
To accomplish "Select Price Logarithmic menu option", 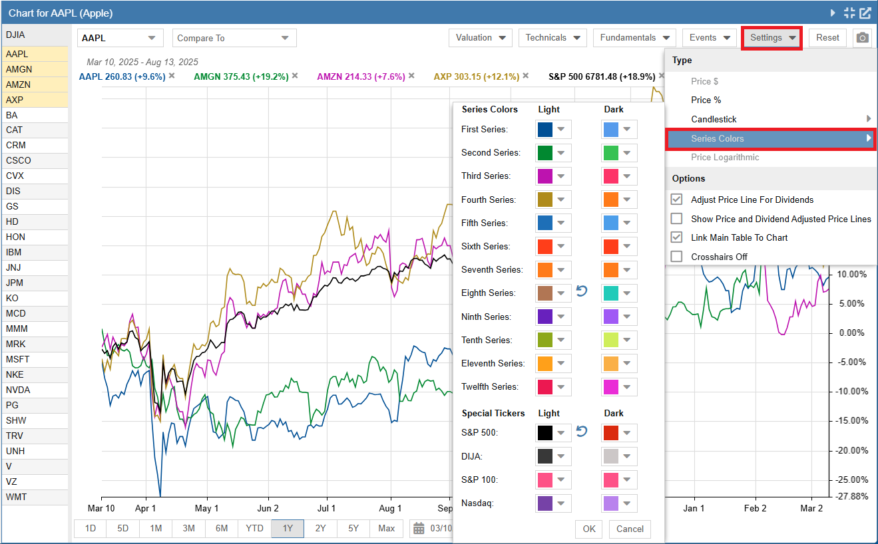I will (725, 157).
